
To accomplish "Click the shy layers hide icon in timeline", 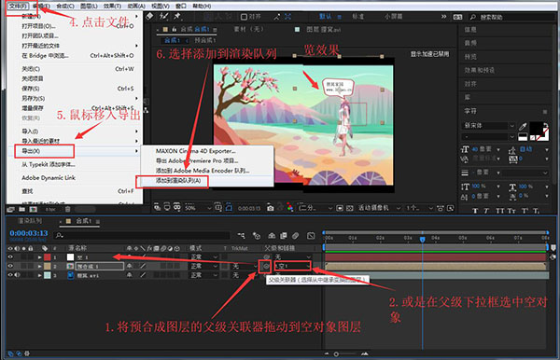I will [x=272, y=235].
